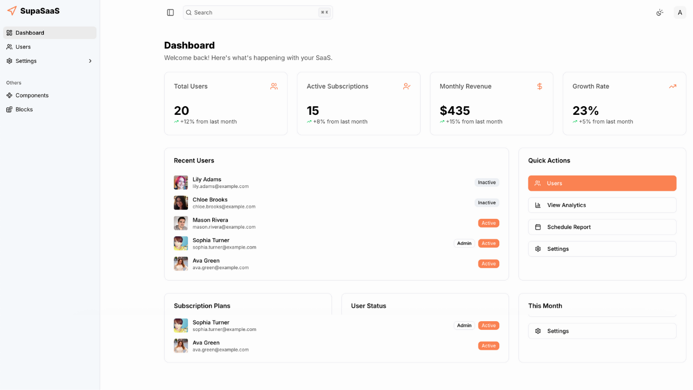
Task: Click Lily Adams' profile thumbnail
Action: pyautogui.click(x=180, y=183)
